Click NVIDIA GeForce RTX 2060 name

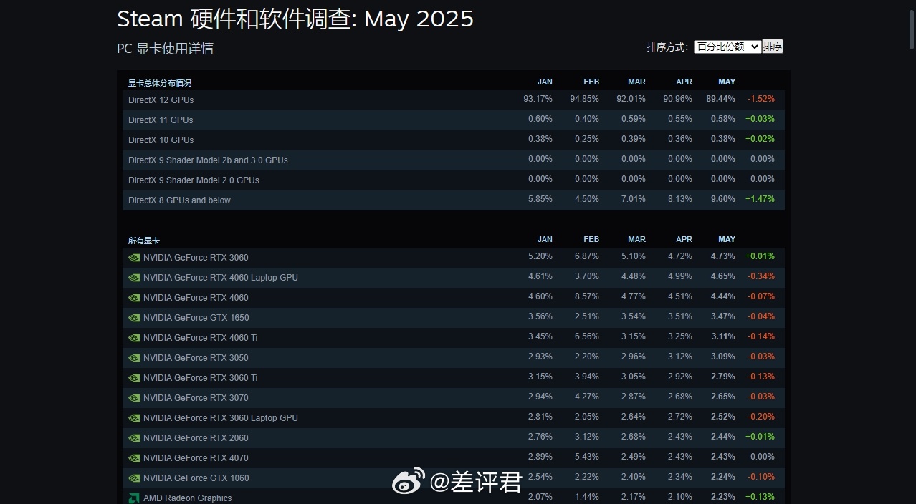[x=196, y=438]
